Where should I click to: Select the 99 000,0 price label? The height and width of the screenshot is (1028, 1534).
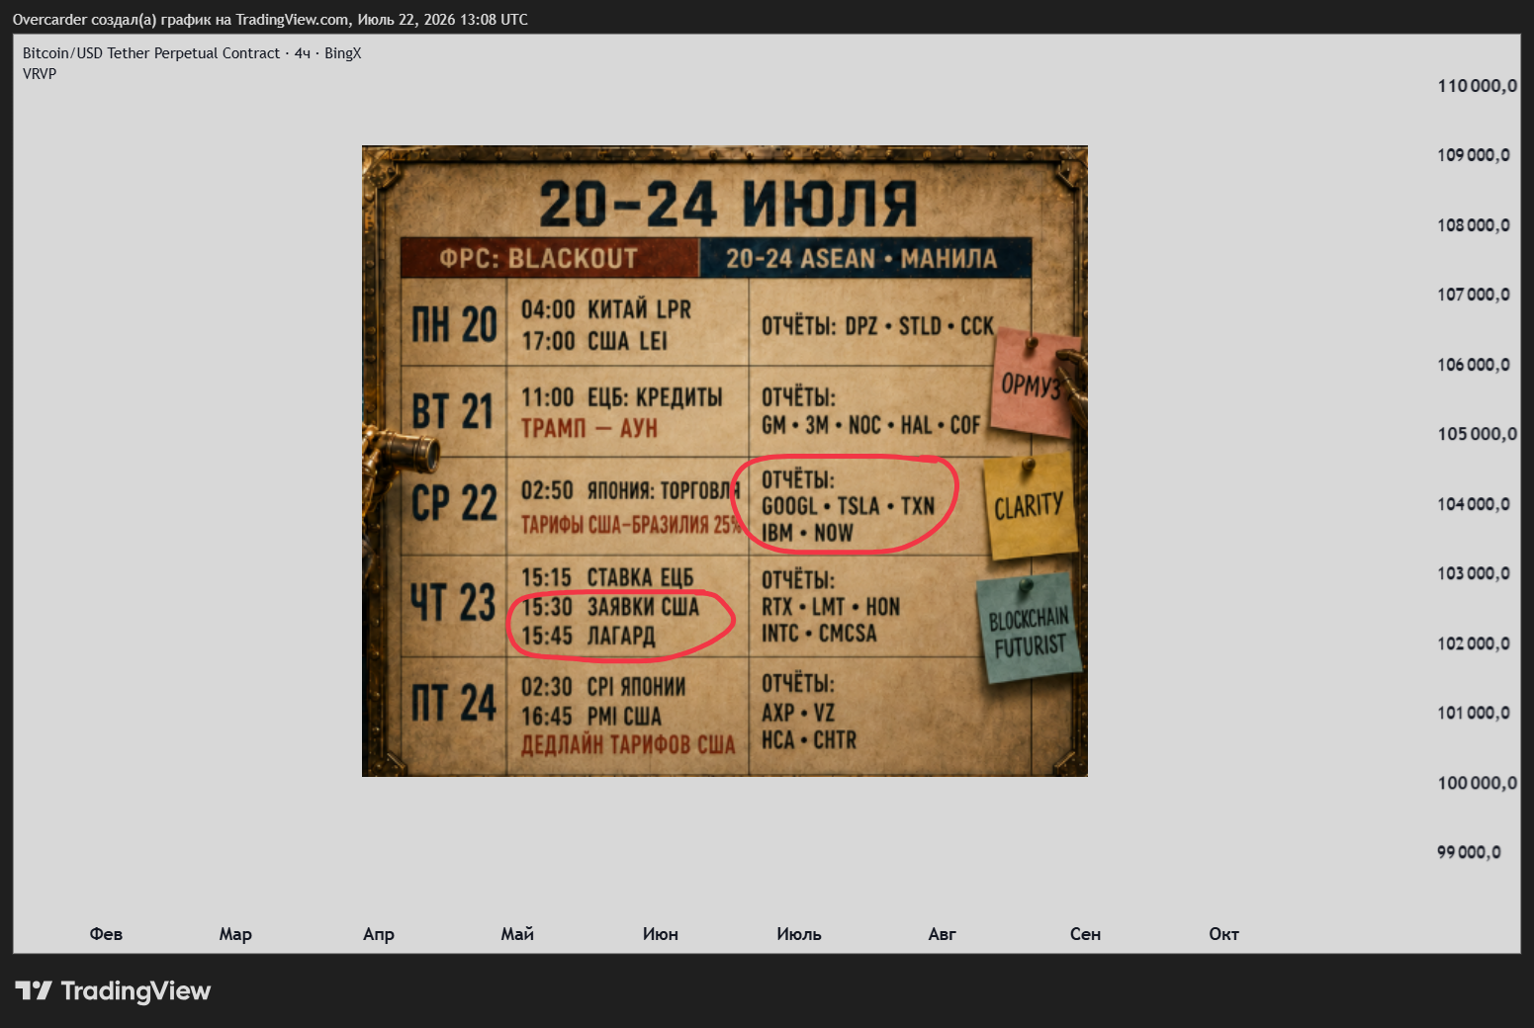click(x=1469, y=852)
